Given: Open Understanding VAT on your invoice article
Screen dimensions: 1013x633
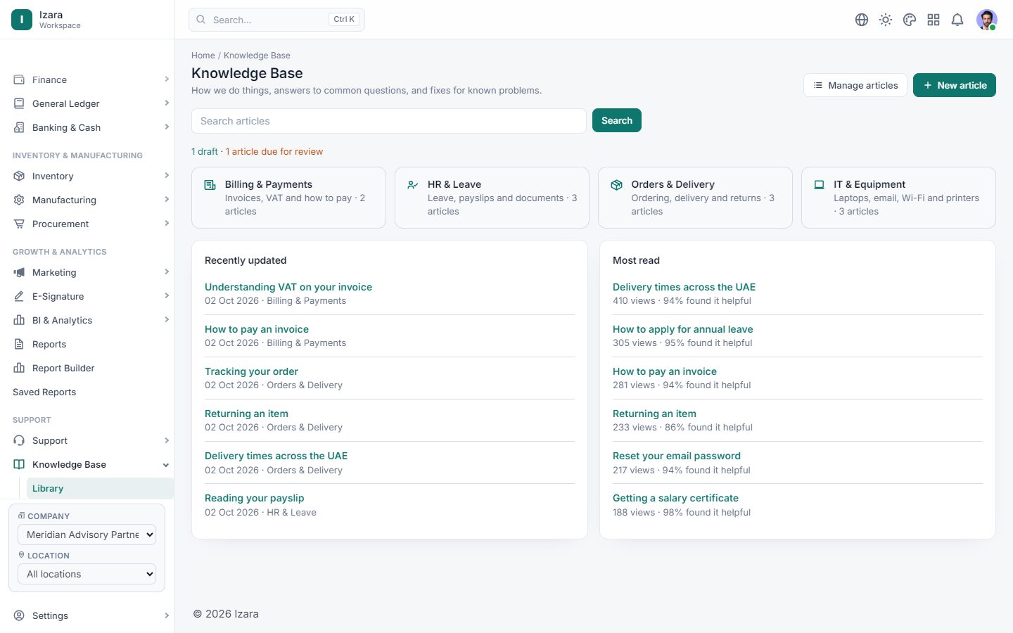Looking at the screenshot, I should 288,287.
